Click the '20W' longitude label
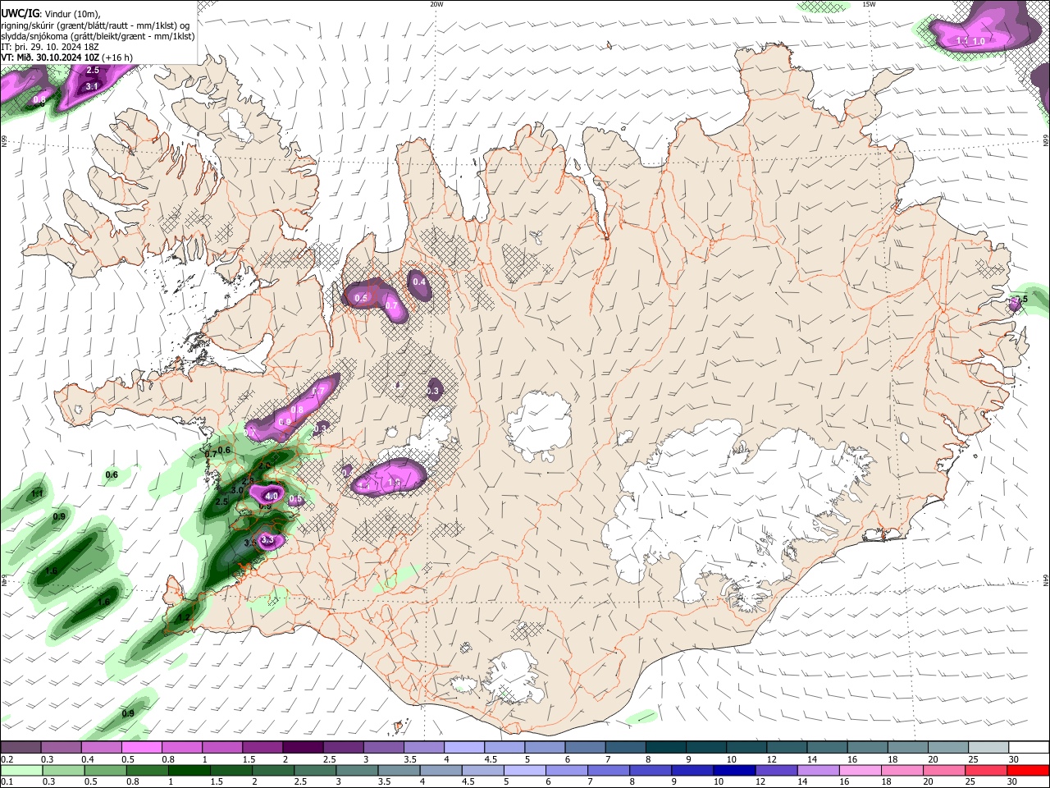This screenshot has height=788, width=1050. pyautogui.click(x=436, y=4)
